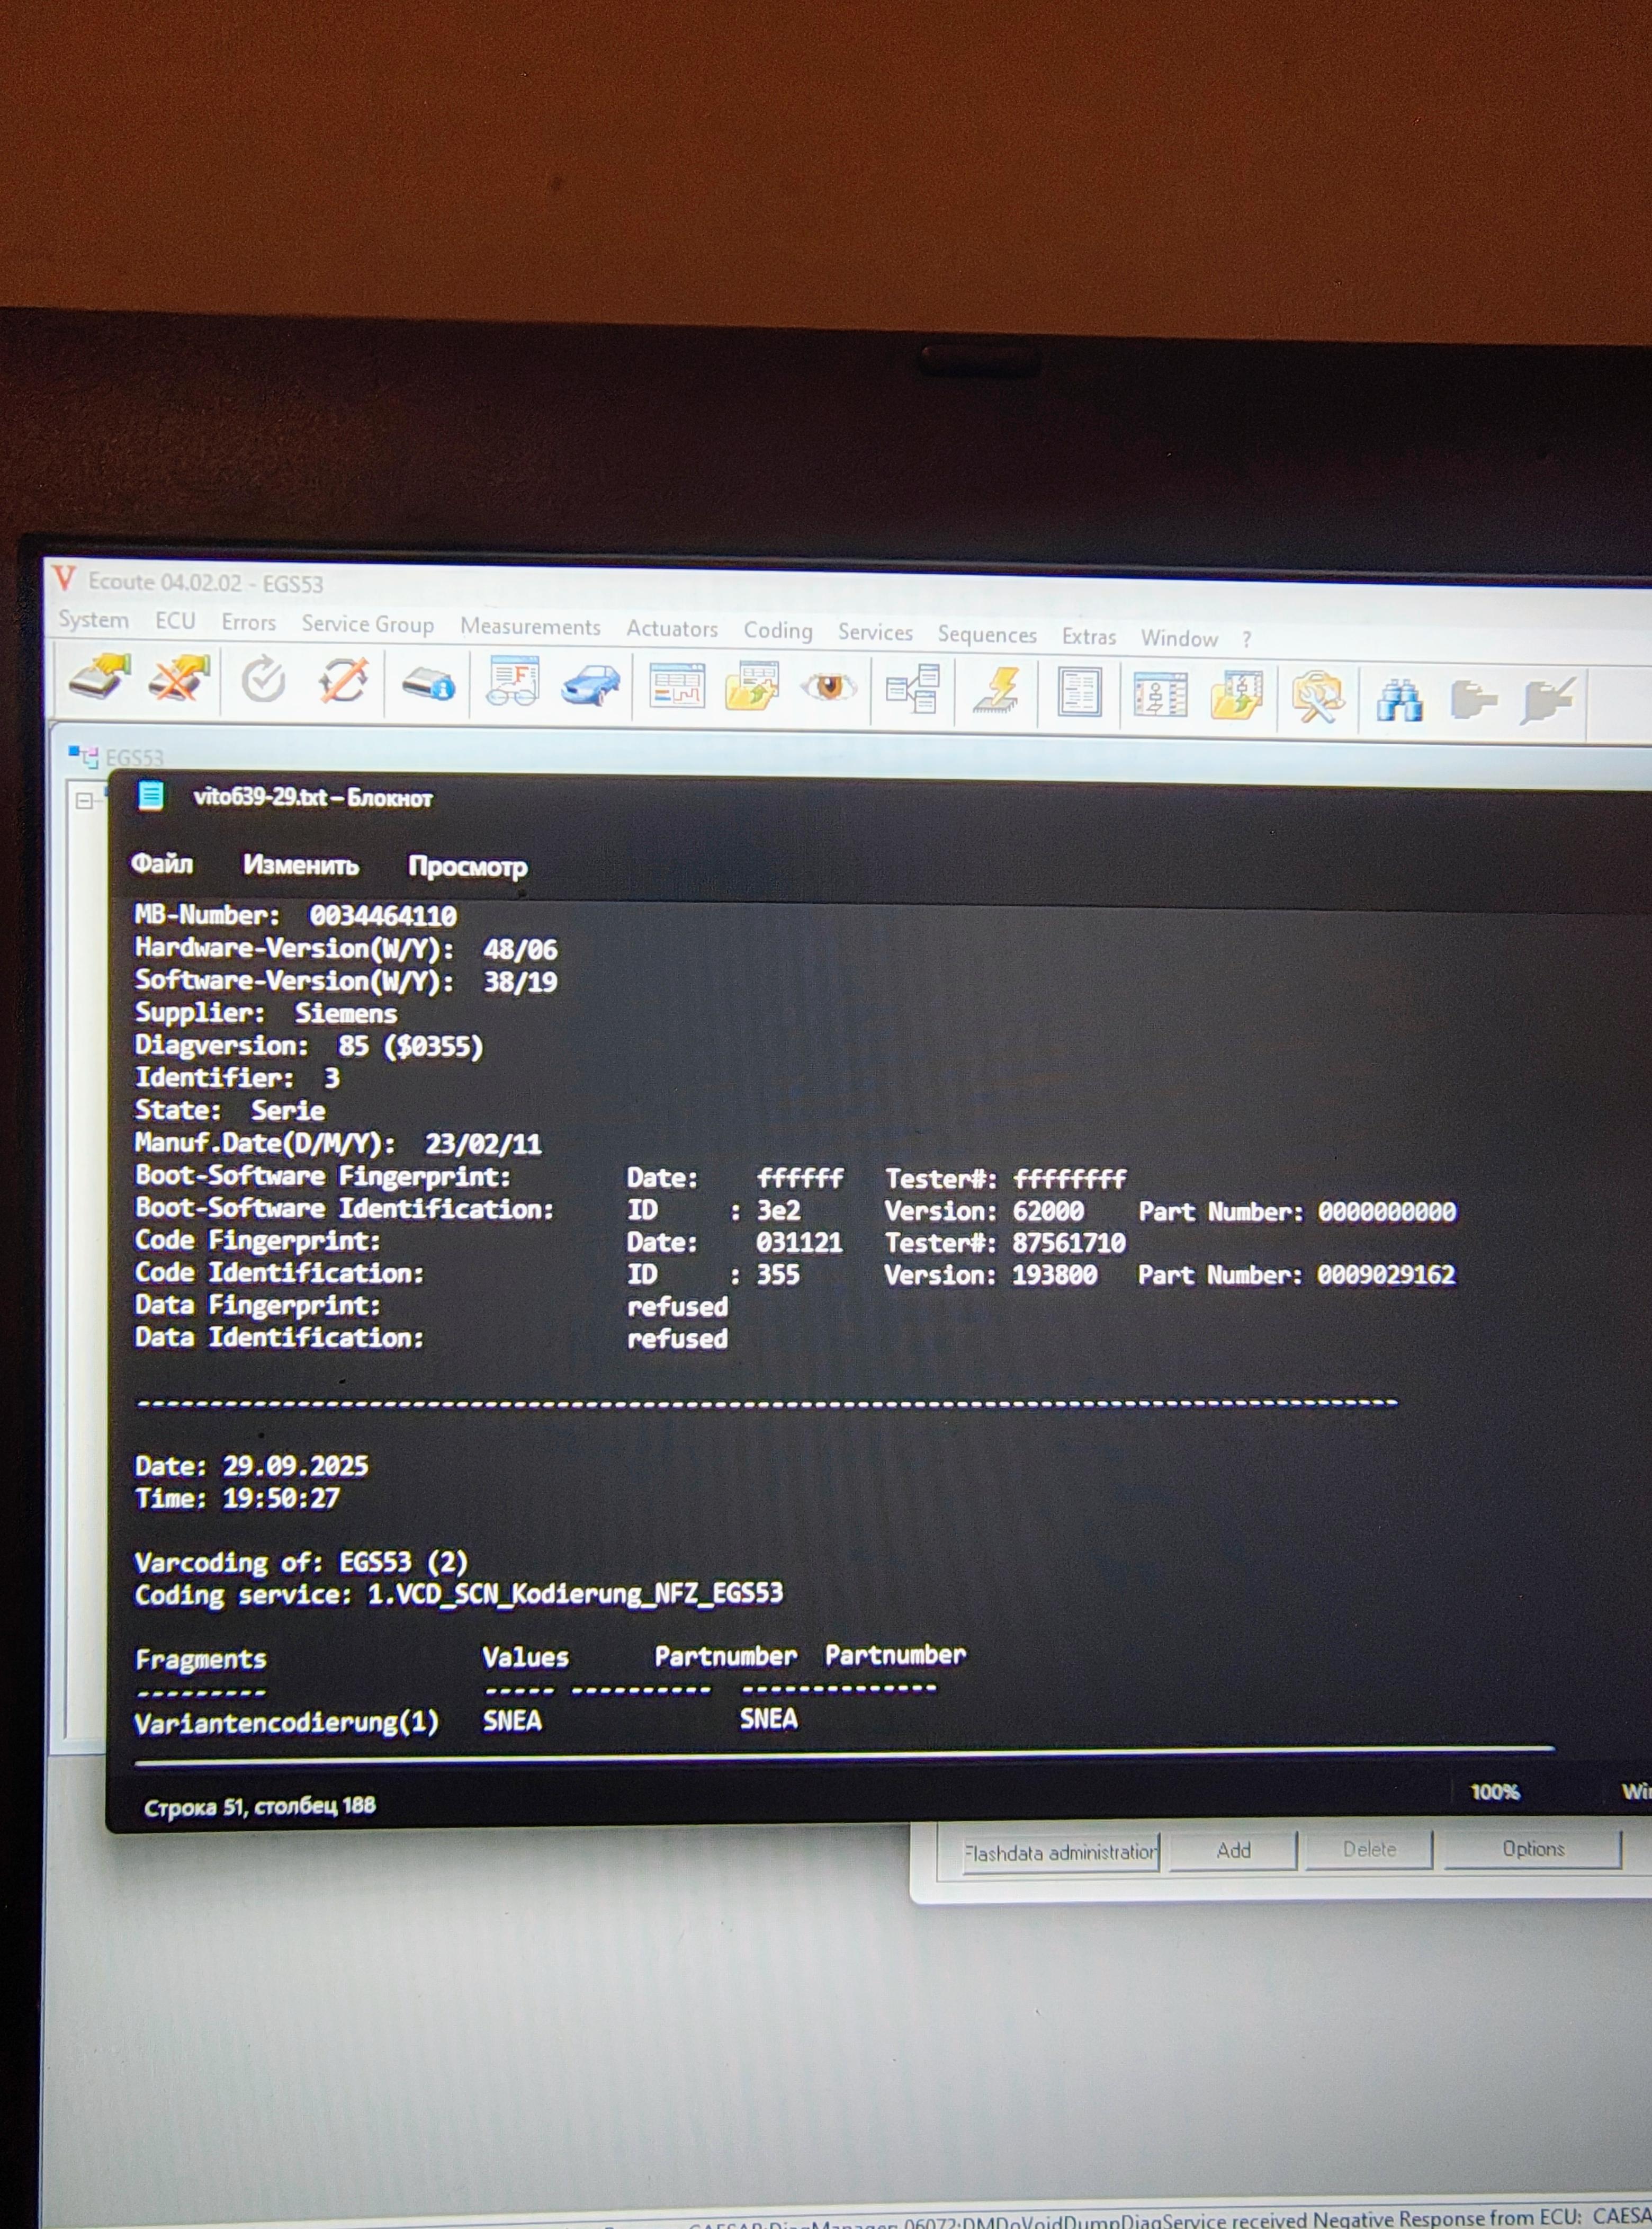This screenshot has height=2229, width=1652.
Task: Click the Add button
Action: point(1233,1851)
